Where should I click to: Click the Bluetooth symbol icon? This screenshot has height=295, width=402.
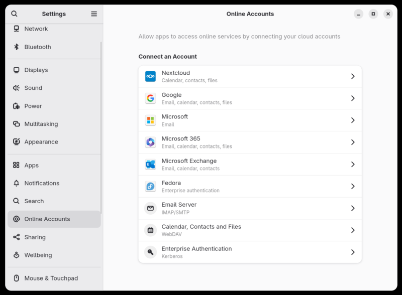pyautogui.click(x=17, y=47)
